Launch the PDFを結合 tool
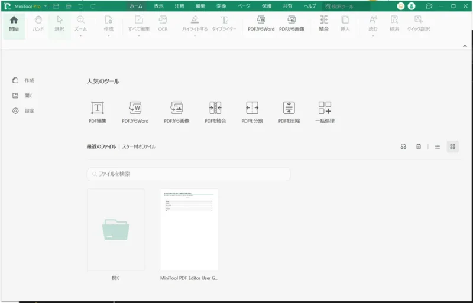 (215, 112)
